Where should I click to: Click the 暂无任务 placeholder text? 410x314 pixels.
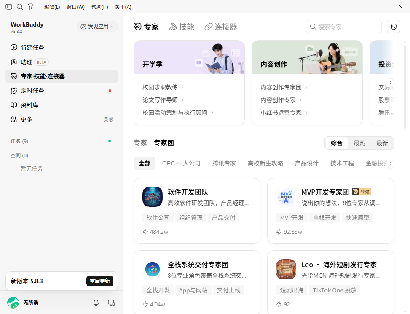click(32, 168)
